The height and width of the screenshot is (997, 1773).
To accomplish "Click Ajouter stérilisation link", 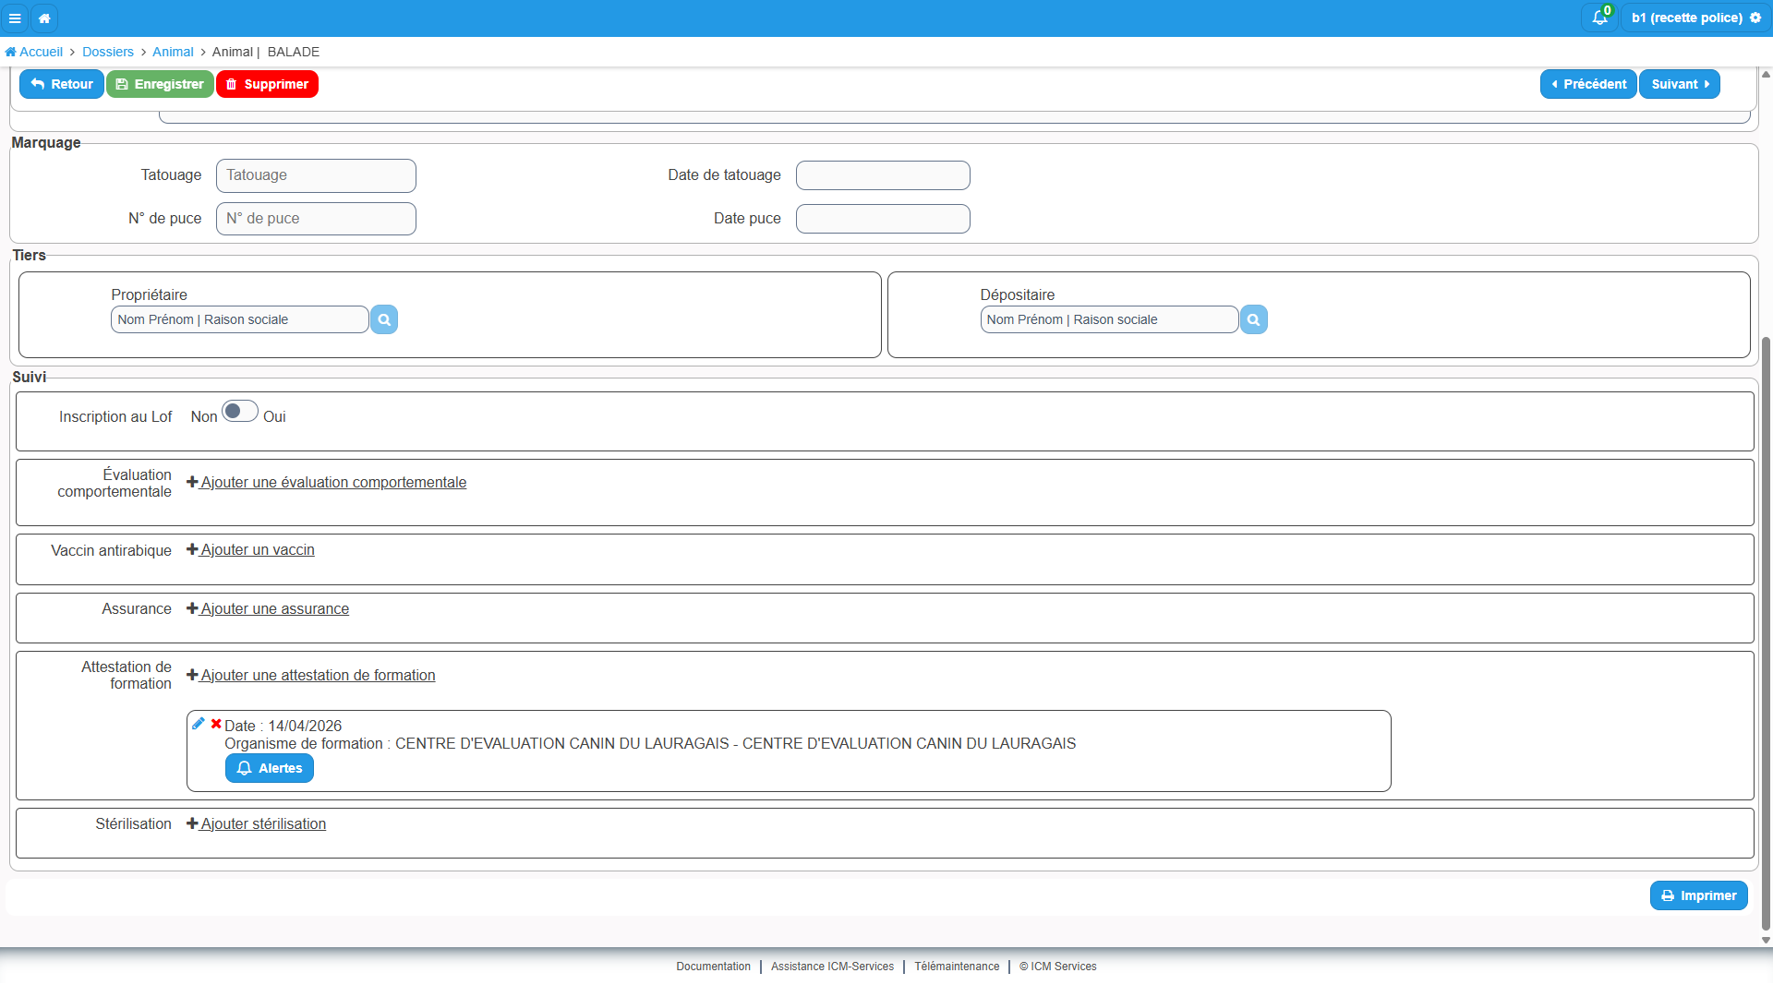I will (256, 823).
